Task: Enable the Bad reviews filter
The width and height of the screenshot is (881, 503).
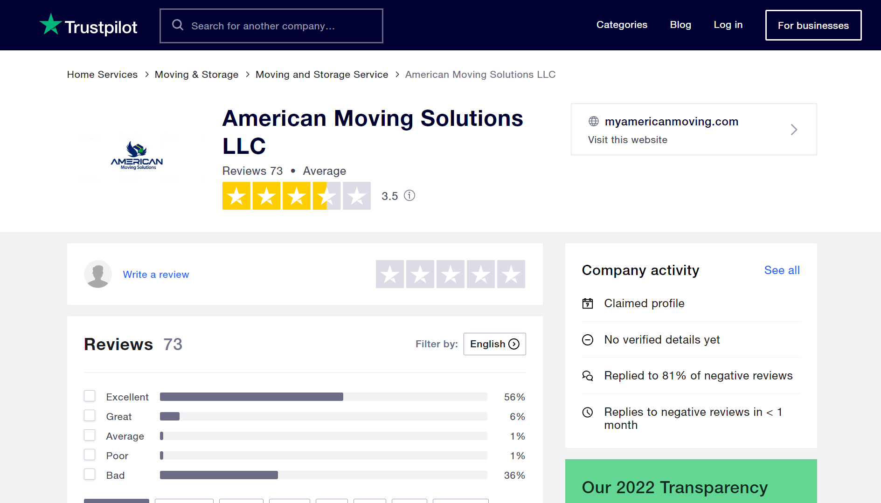Action: [x=90, y=475]
